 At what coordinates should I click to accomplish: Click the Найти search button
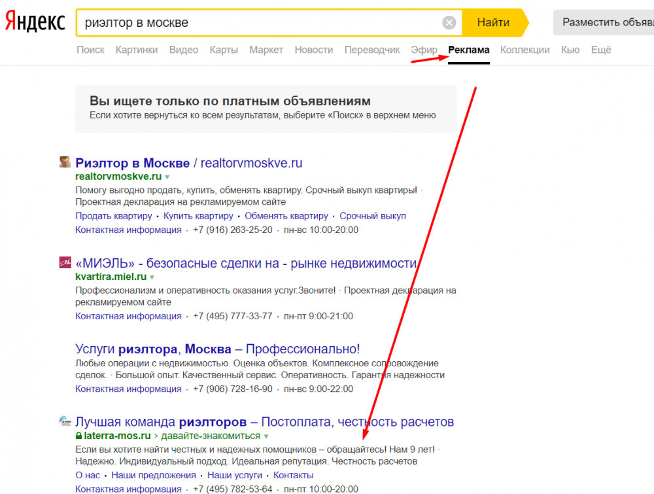(x=494, y=22)
